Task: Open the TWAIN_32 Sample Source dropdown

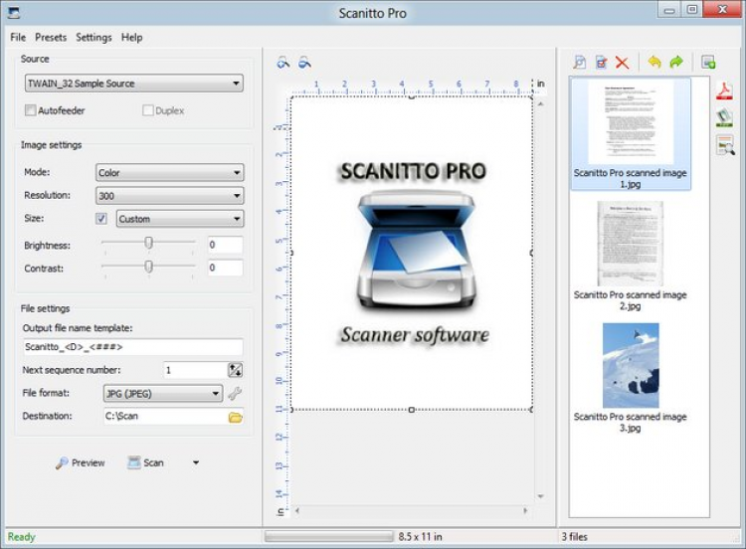Action: click(x=134, y=84)
